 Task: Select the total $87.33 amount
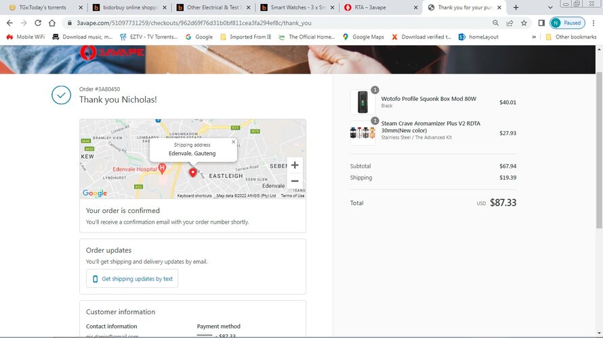coord(503,203)
